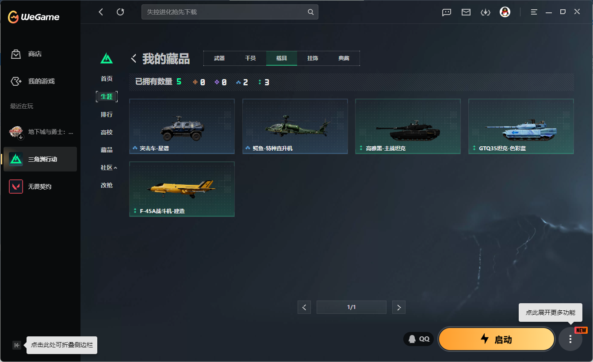This screenshot has width=593, height=362.
Task: Click the purple rarity count icon
Action: [217, 82]
